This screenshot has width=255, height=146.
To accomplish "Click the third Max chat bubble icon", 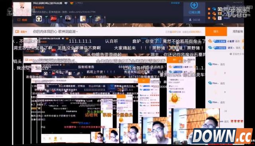I will [210, 102].
